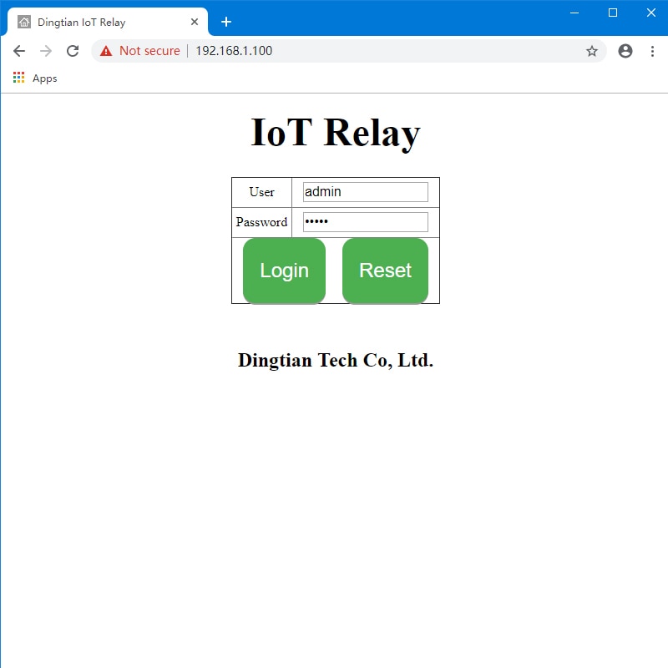Image resolution: width=668 pixels, height=668 pixels.
Task: Click the Apps bookmark label
Action: (x=45, y=78)
